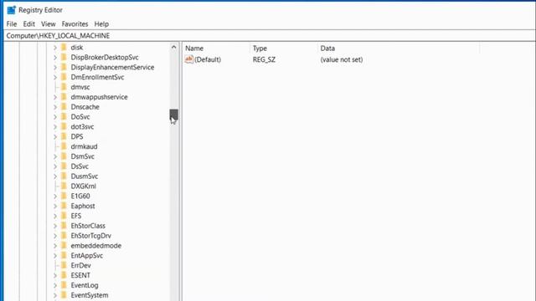Expand the dot3svc key

55,127
